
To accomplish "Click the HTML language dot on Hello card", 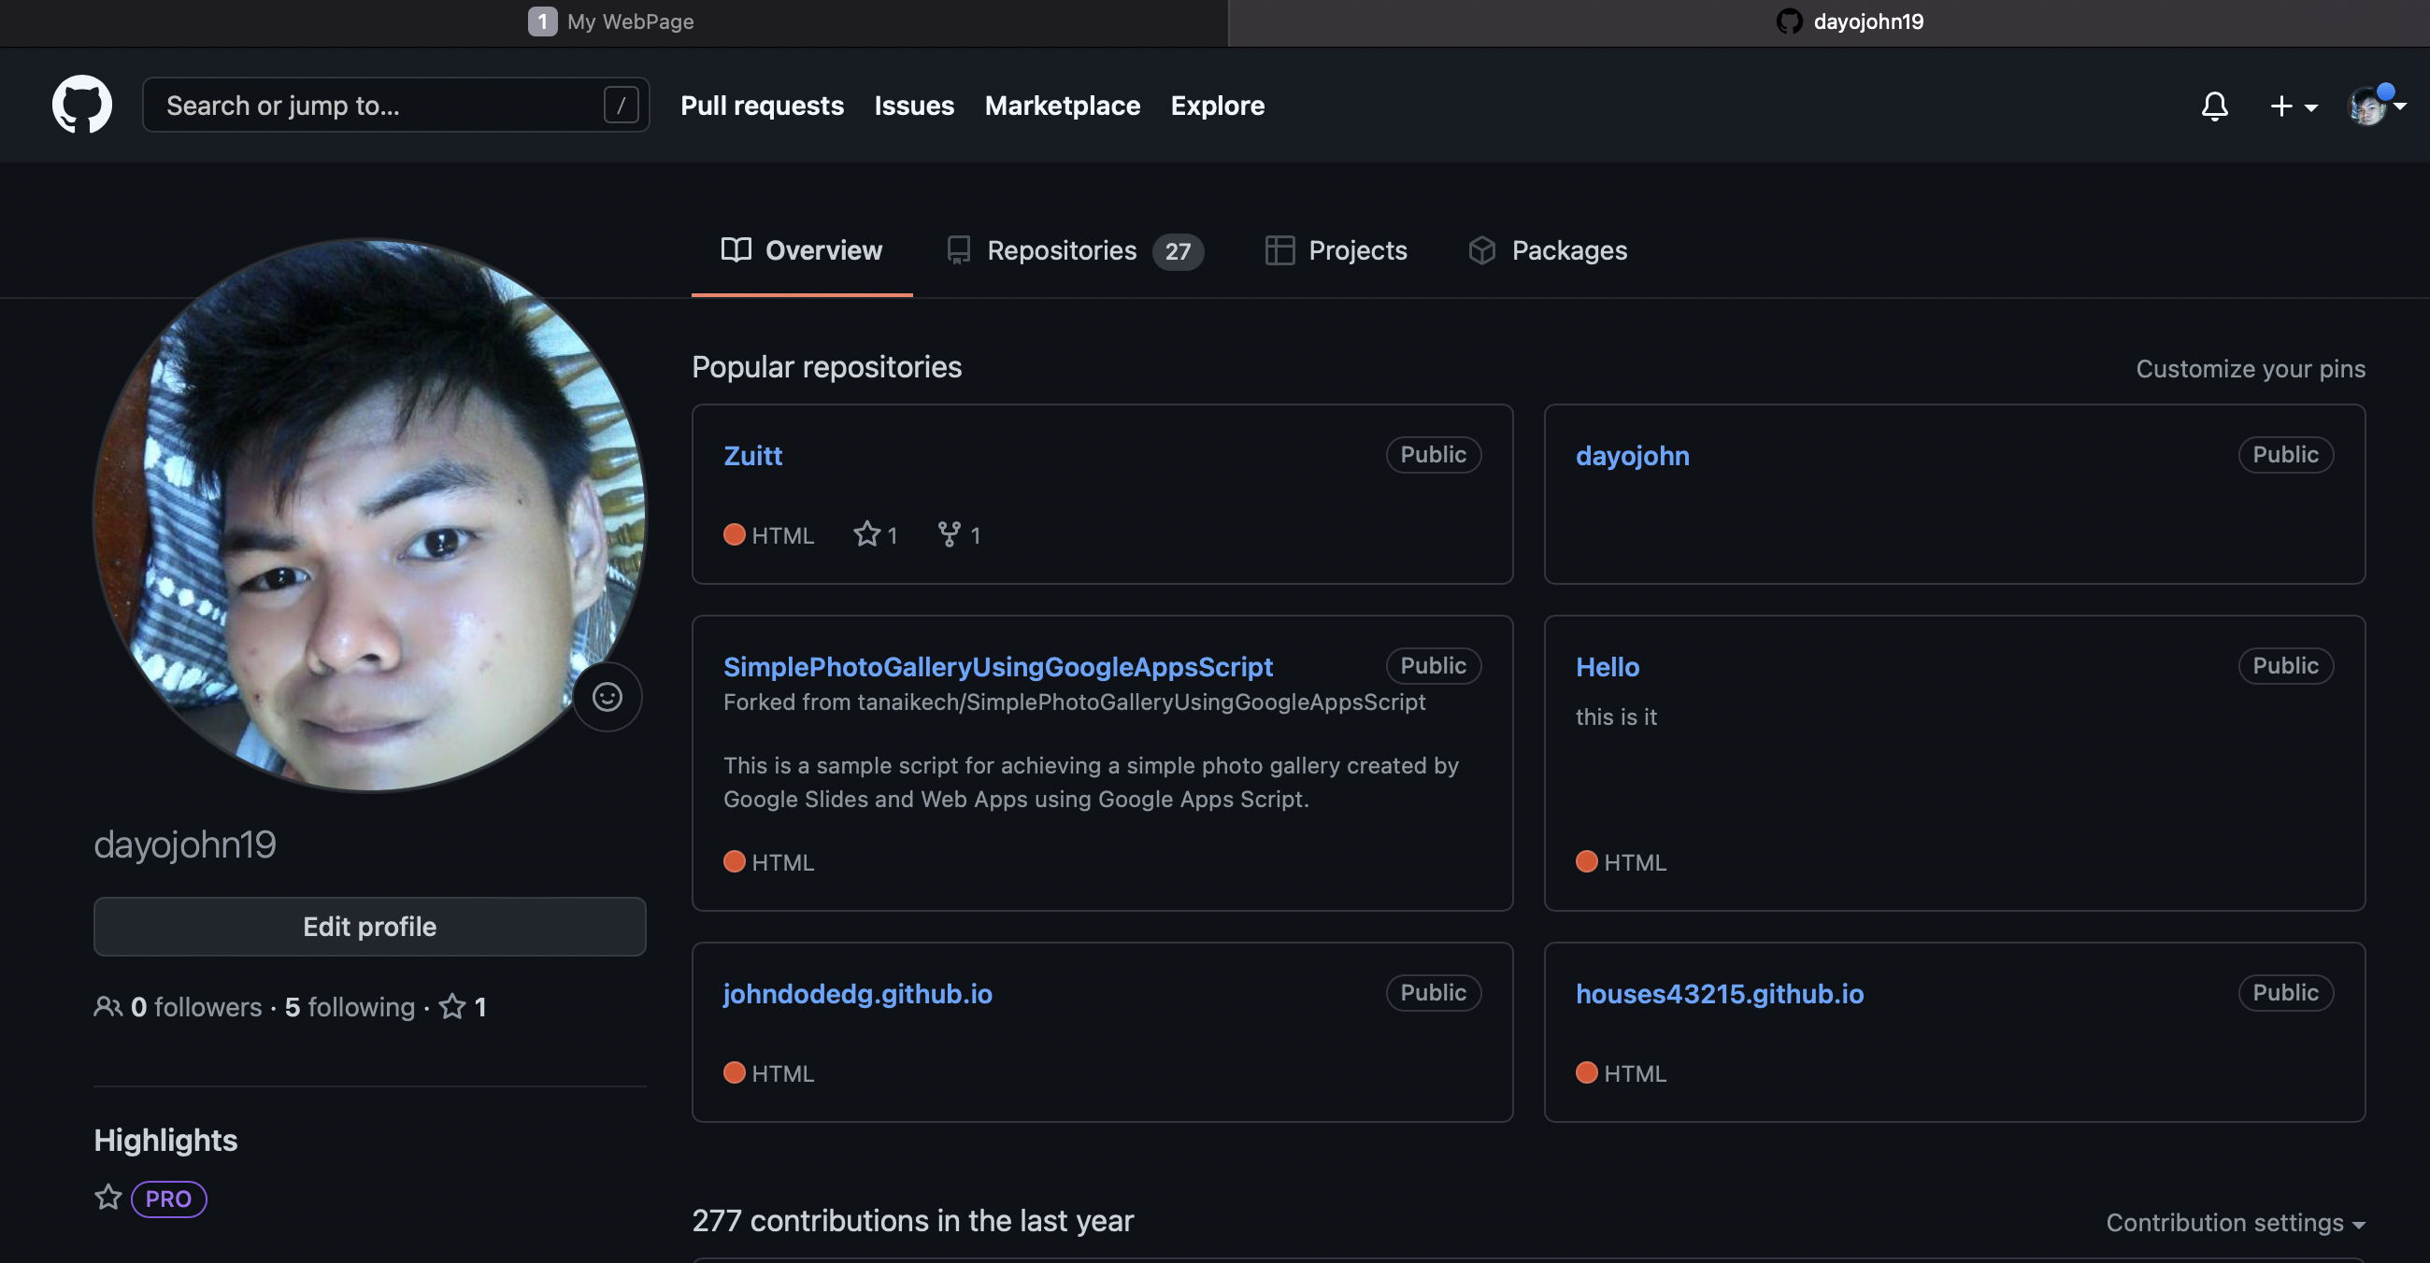I will tap(1586, 861).
